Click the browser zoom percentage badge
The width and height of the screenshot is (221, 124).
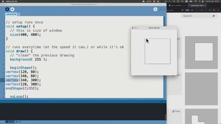(x=187, y=10)
